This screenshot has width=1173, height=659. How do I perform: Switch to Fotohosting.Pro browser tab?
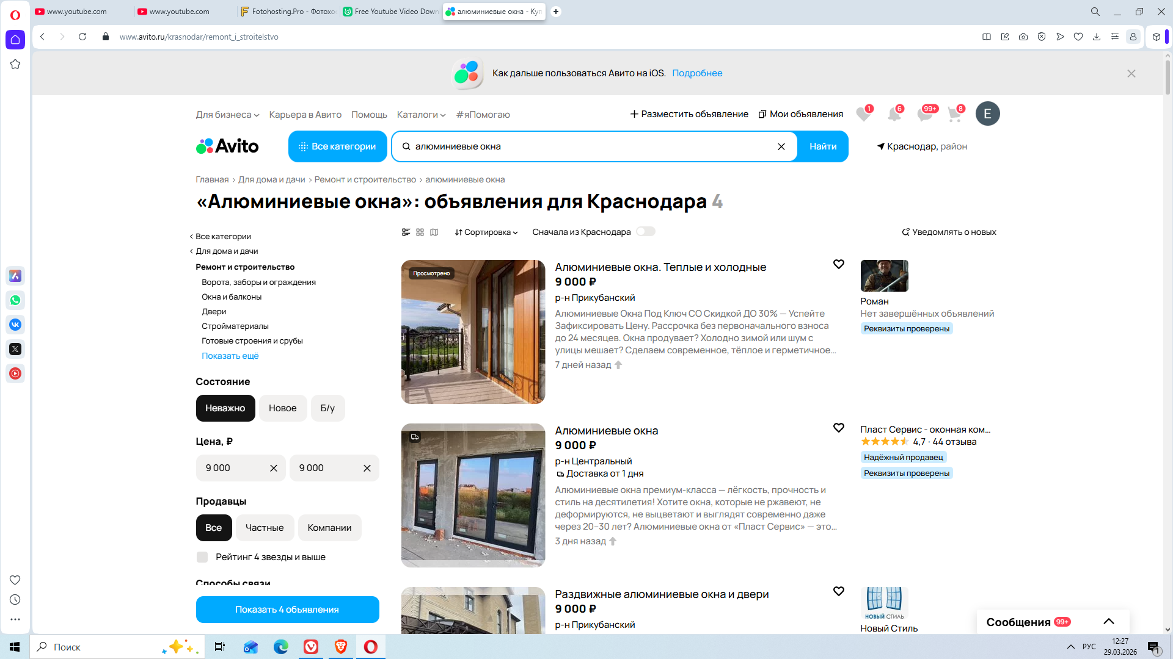(288, 12)
